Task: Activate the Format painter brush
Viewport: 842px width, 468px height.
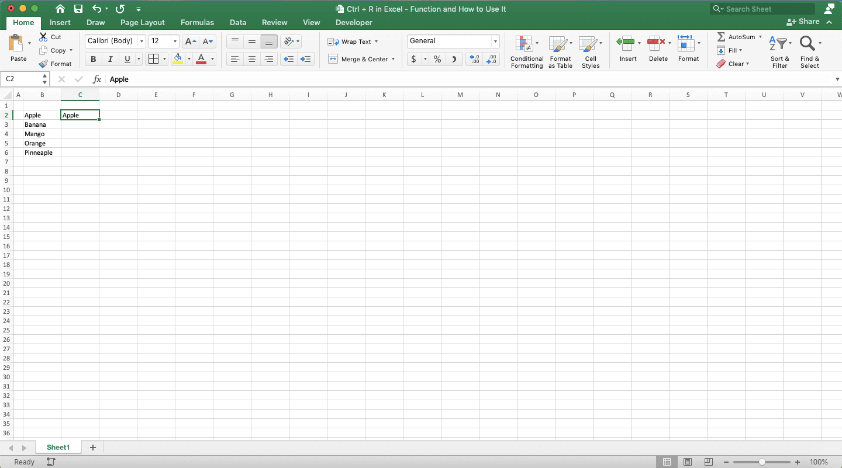Action: [55, 64]
